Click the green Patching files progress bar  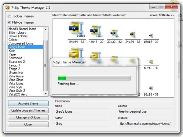point(94,78)
